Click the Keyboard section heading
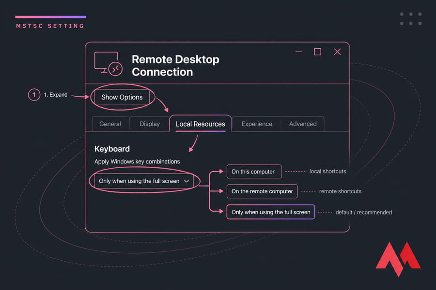Screen dimensions: 436x290 pos(112,149)
